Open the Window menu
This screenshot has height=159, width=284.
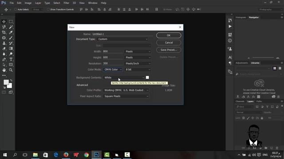(93, 3)
